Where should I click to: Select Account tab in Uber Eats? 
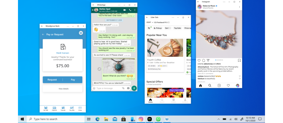coord(185,100)
